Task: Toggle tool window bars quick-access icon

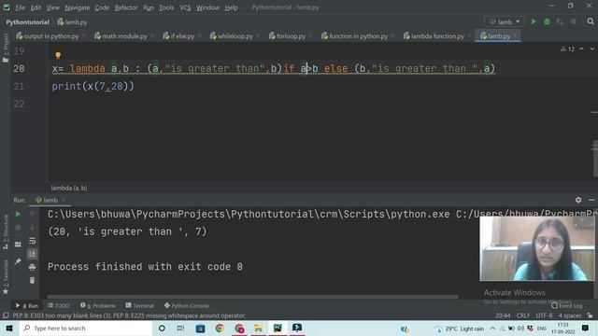Action: 6,315
